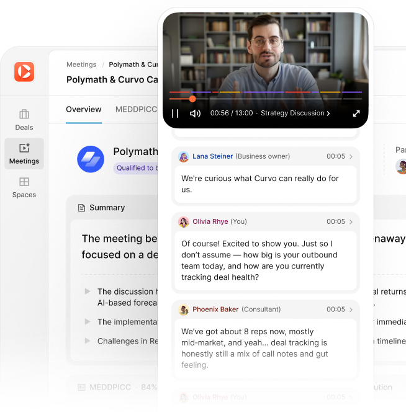Select 'We're curious what Curvo' transcript message
This screenshot has height=418, width=406.
(x=265, y=184)
